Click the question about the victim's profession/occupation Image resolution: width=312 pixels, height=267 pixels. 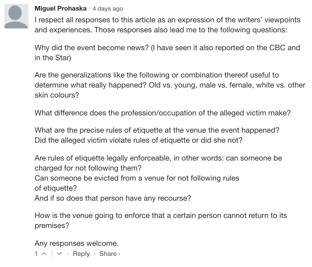[162, 113]
